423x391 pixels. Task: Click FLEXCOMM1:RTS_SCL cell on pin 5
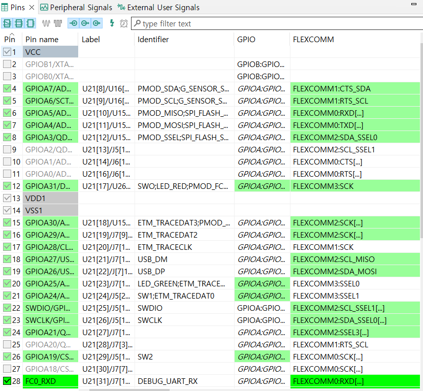point(355,101)
